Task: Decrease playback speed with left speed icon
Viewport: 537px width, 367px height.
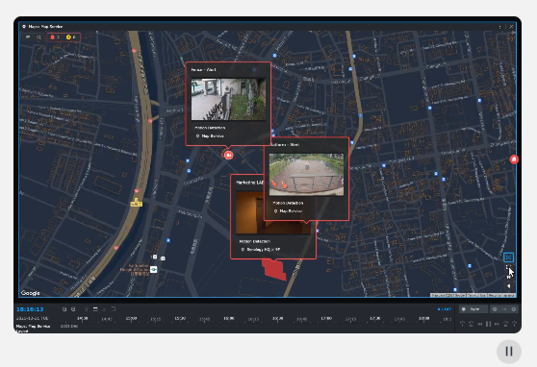Action: click(495, 309)
